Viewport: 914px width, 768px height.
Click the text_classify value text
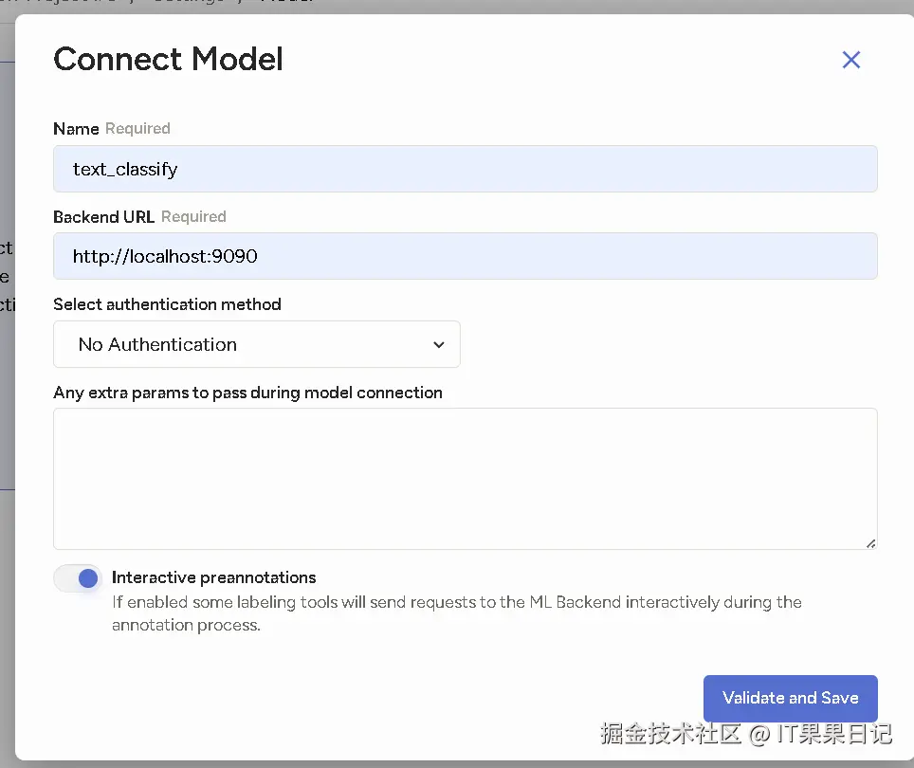pyautogui.click(x=125, y=170)
